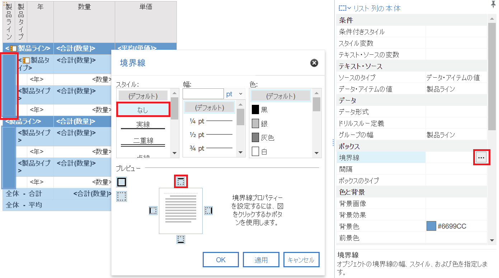Pick the 黒 color swatch
The image size is (499, 278).
tap(255, 109)
